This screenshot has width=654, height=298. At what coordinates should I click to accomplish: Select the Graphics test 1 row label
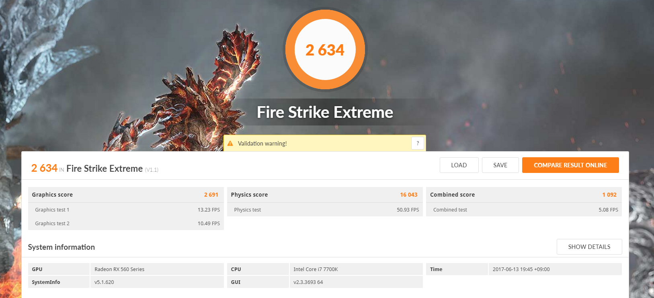coord(52,210)
